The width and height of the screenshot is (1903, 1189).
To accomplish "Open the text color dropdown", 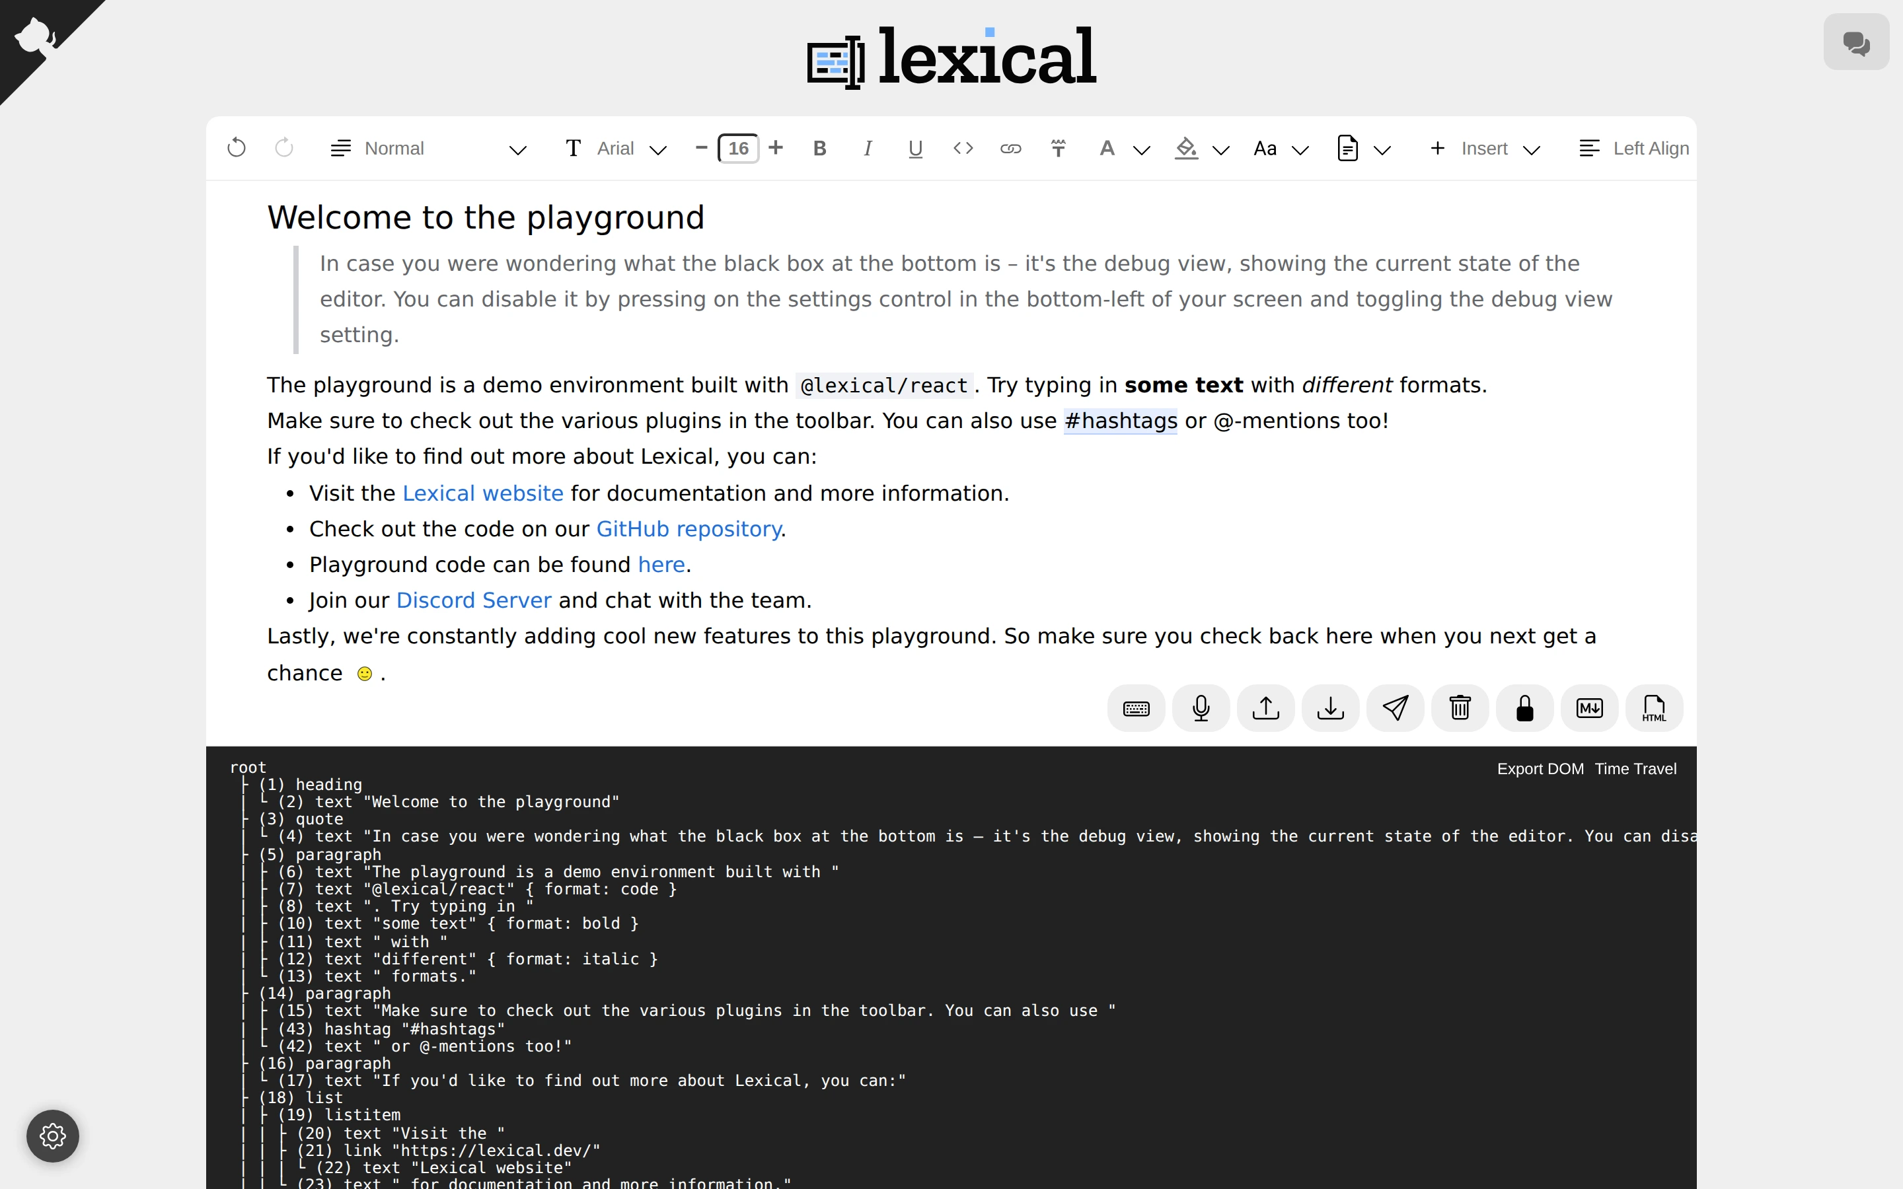I will coord(1124,148).
